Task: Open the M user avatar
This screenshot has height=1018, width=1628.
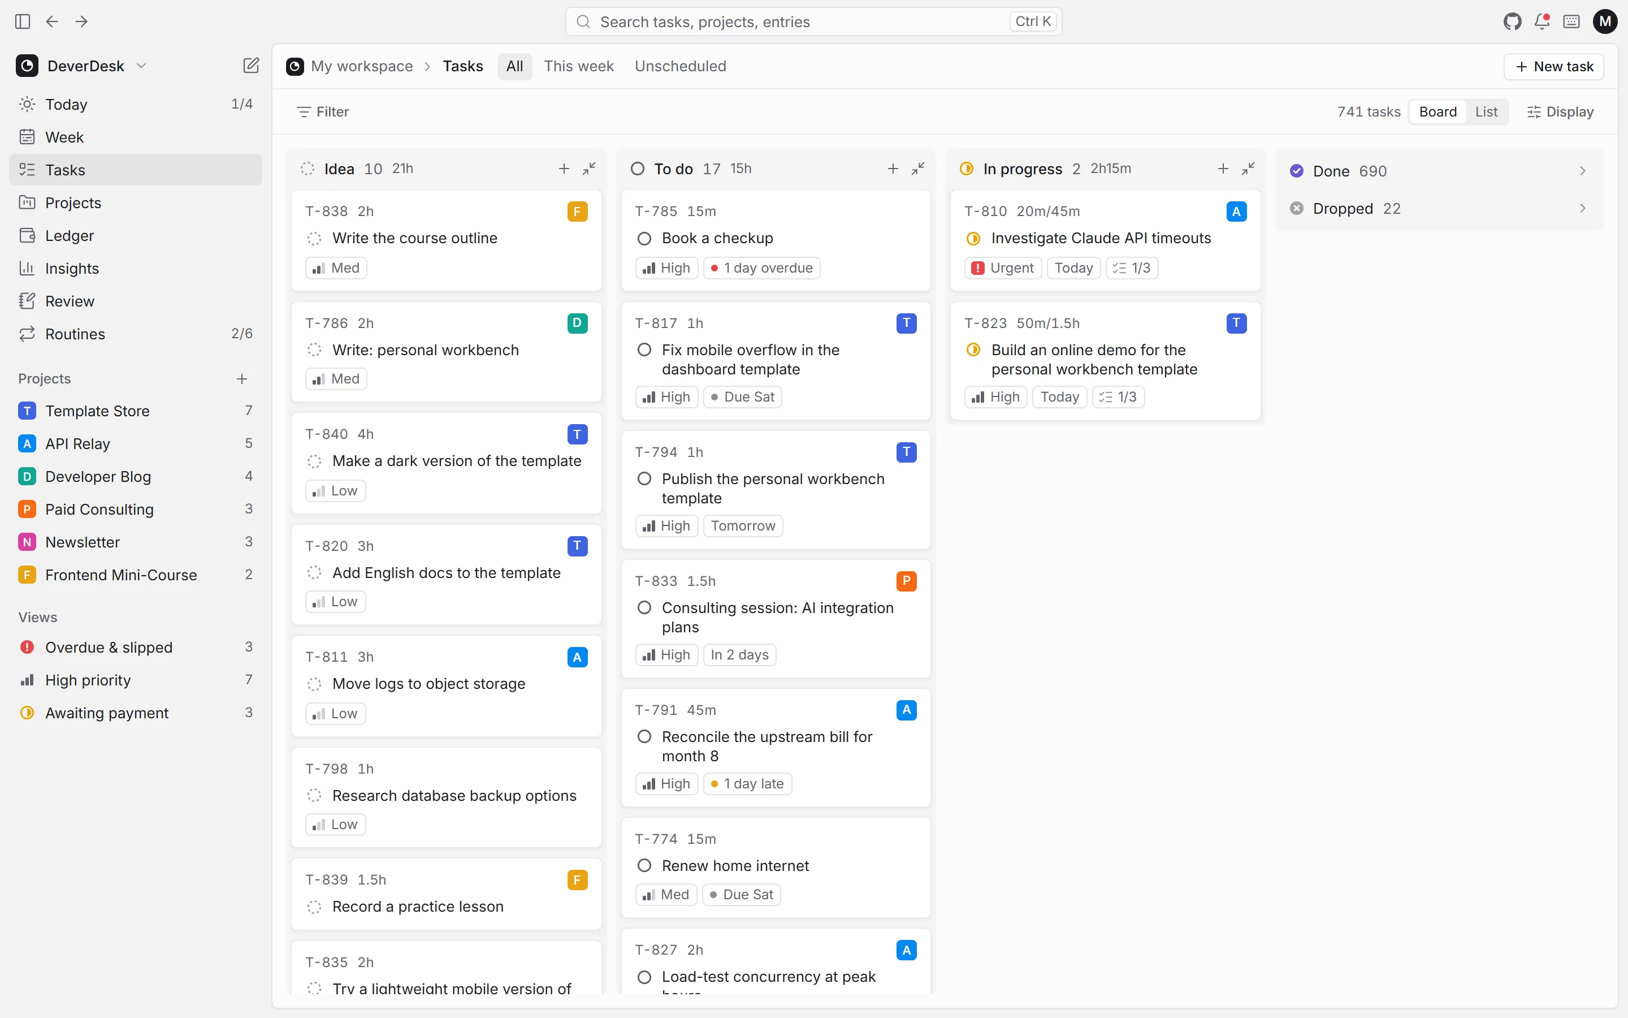Action: [1605, 21]
